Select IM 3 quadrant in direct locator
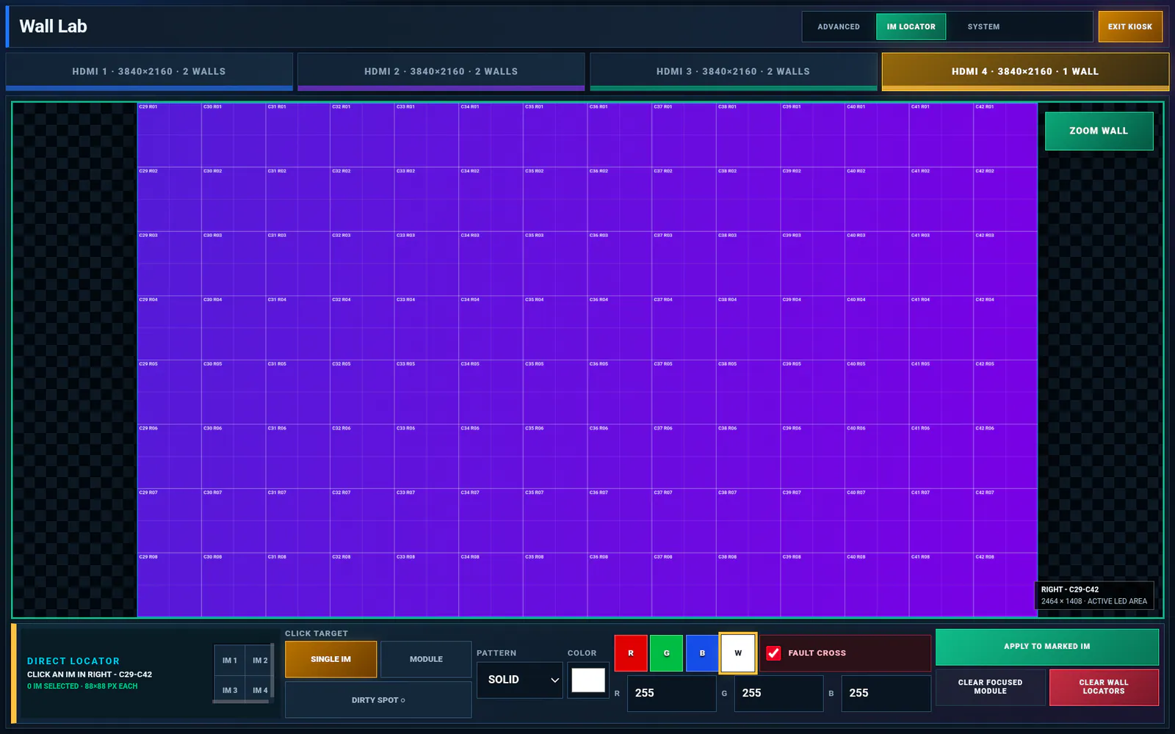 tap(229, 690)
